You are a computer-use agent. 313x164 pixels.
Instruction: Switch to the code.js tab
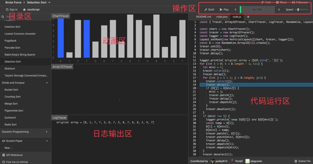point(237,17)
